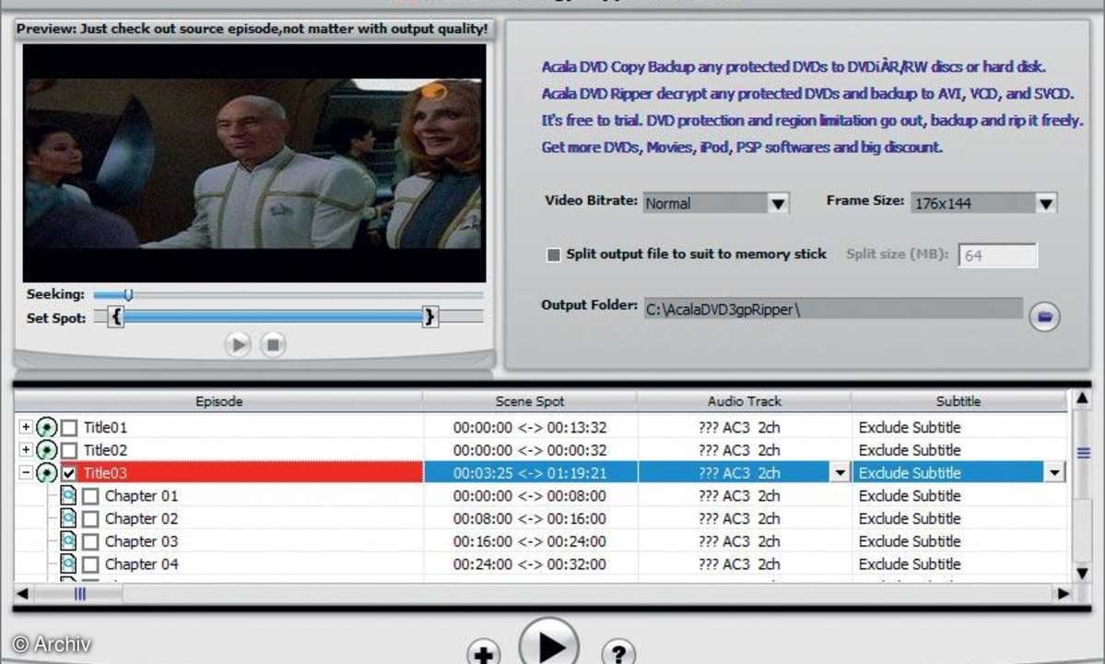Open the Frame Size dropdown

pos(1046,204)
